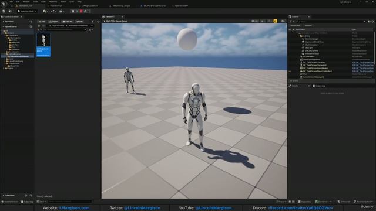Click the add collection plus icon
The image size is (376, 211).
(x=26, y=196)
